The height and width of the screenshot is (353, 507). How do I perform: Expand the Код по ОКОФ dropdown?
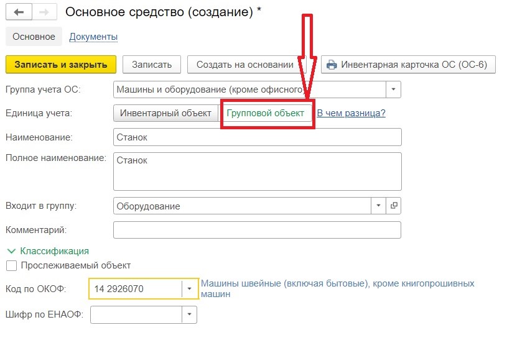[189, 289]
